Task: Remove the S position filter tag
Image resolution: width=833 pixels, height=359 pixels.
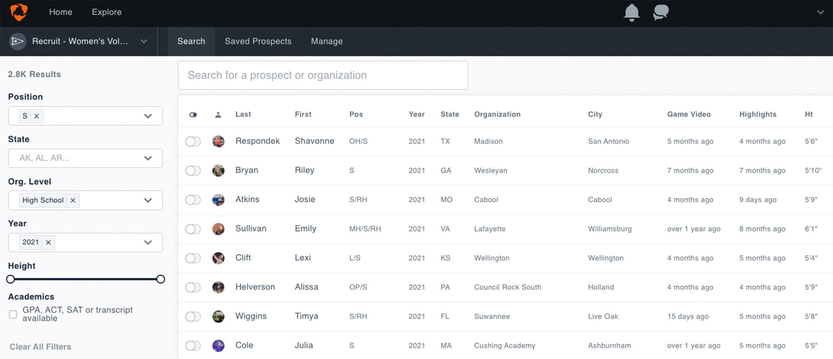Action: click(x=36, y=116)
